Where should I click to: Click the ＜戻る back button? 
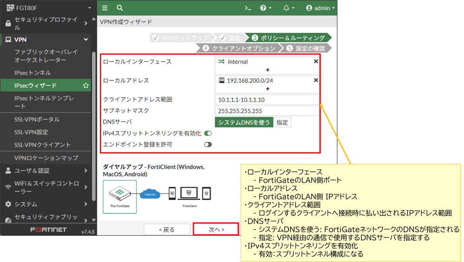tap(167, 230)
